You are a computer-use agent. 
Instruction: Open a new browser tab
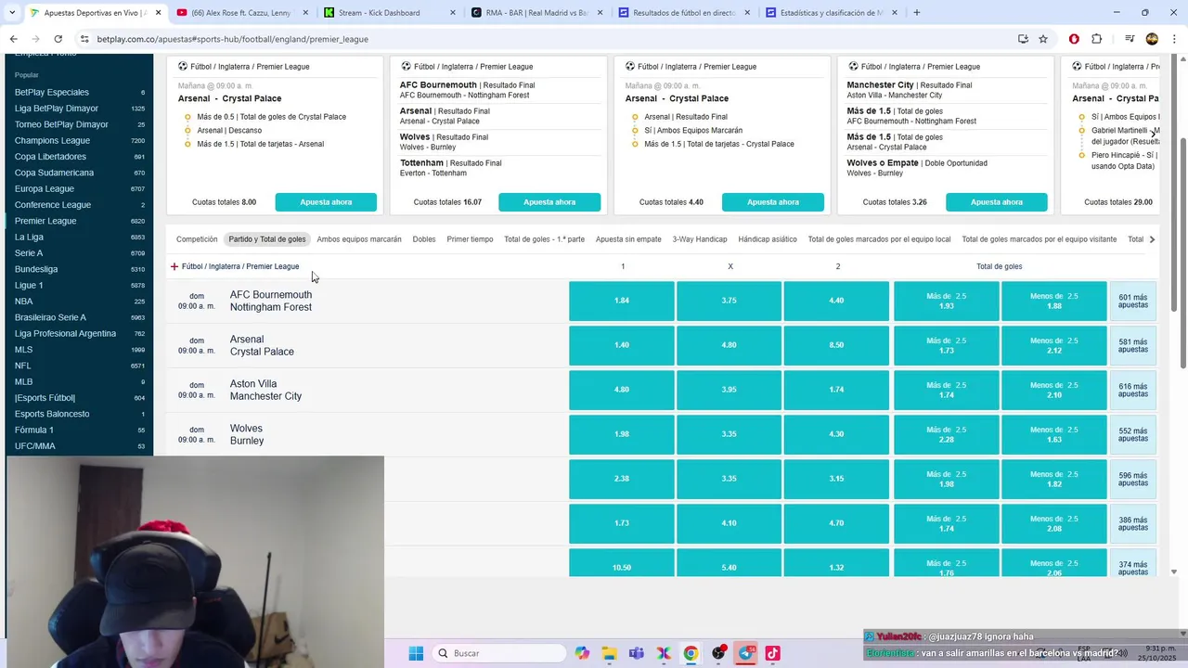(917, 13)
